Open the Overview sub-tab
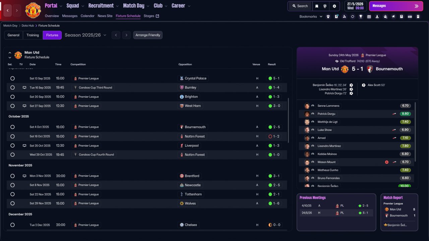 click(x=52, y=16)
